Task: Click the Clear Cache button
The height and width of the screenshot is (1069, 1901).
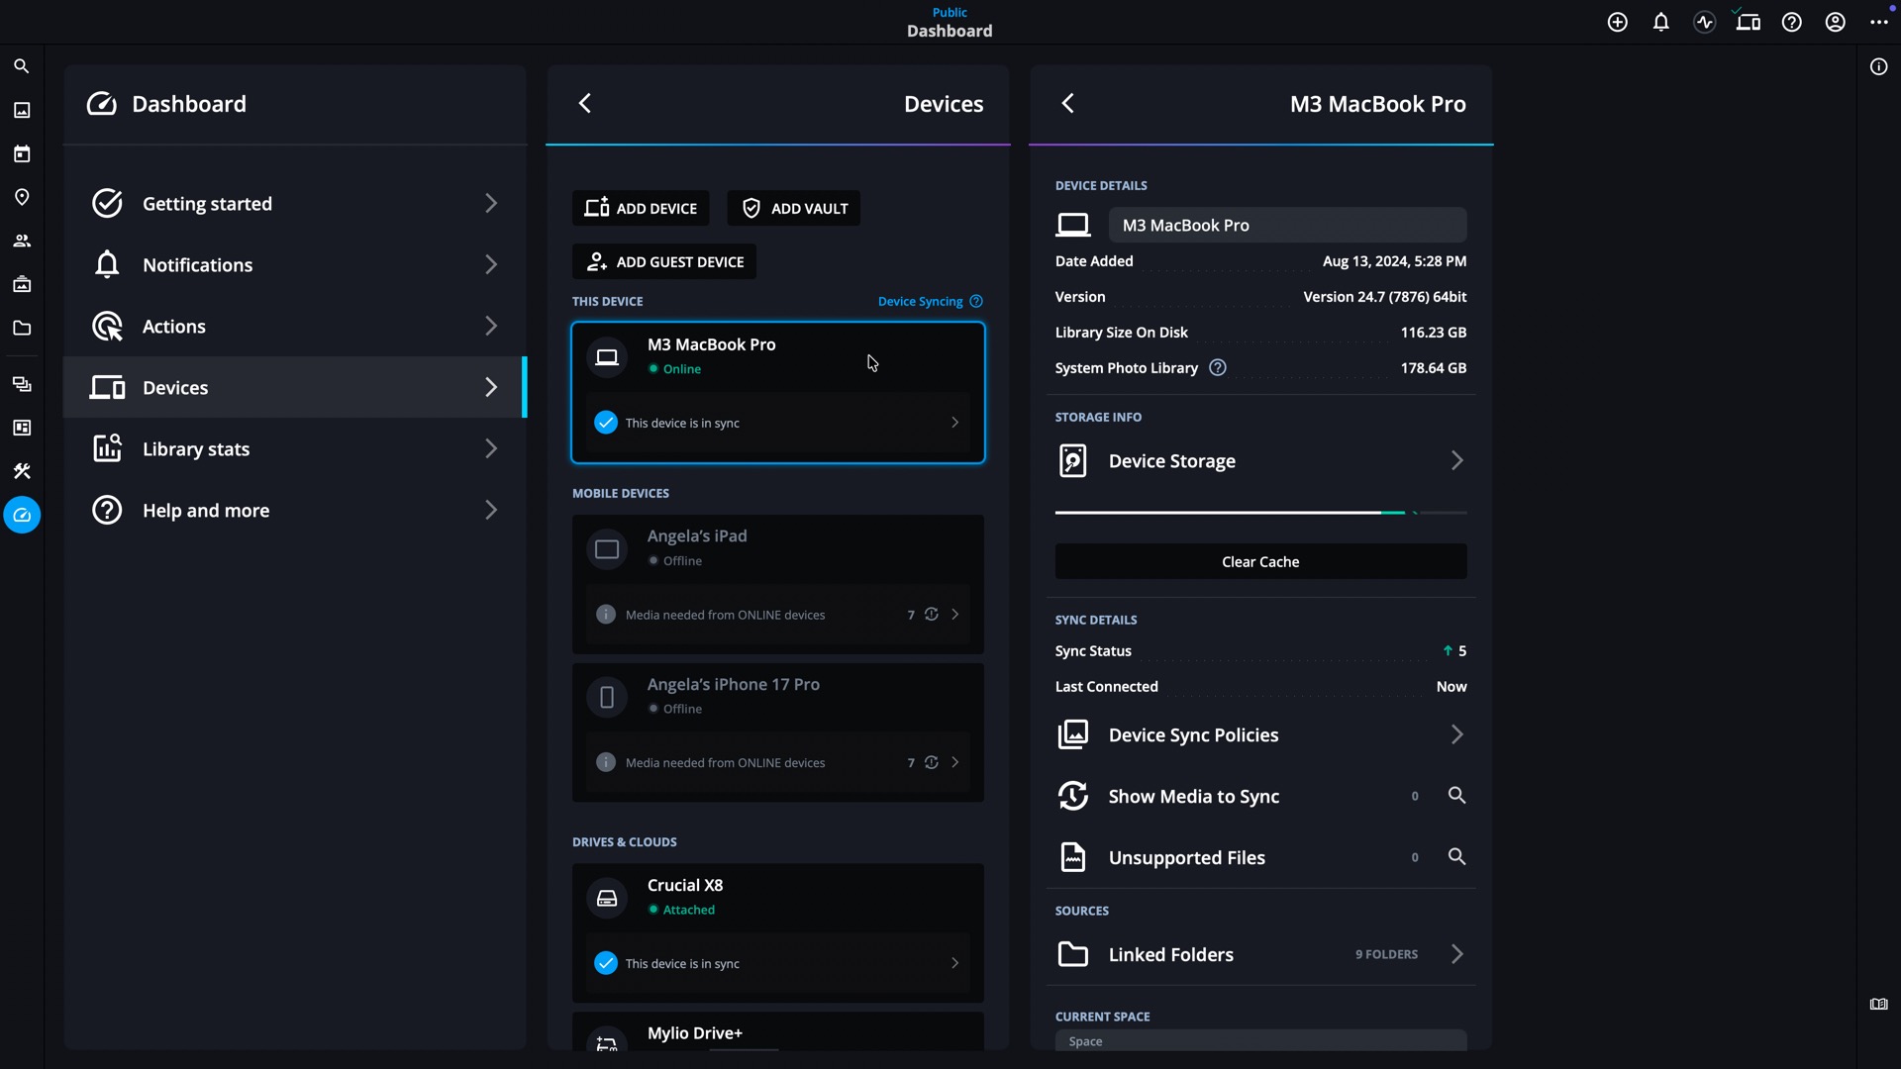Action: click(x=1260, y=561)
